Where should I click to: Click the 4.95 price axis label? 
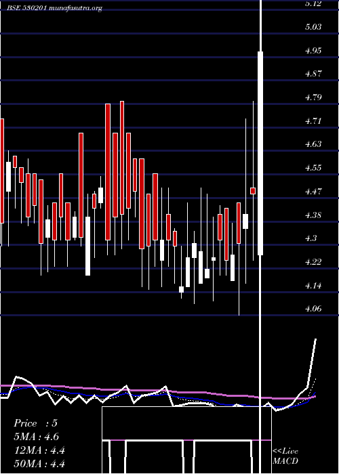[x=313, y=50]
